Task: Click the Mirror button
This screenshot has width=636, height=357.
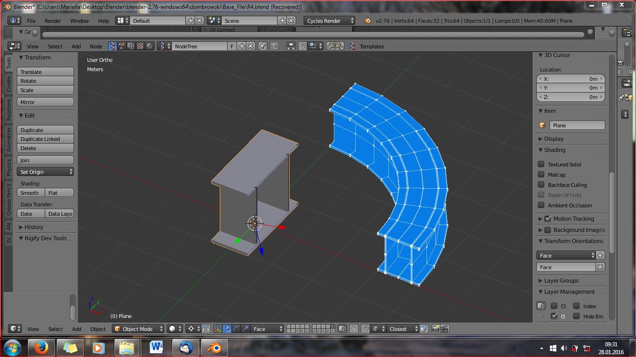Action: (45, 102)
